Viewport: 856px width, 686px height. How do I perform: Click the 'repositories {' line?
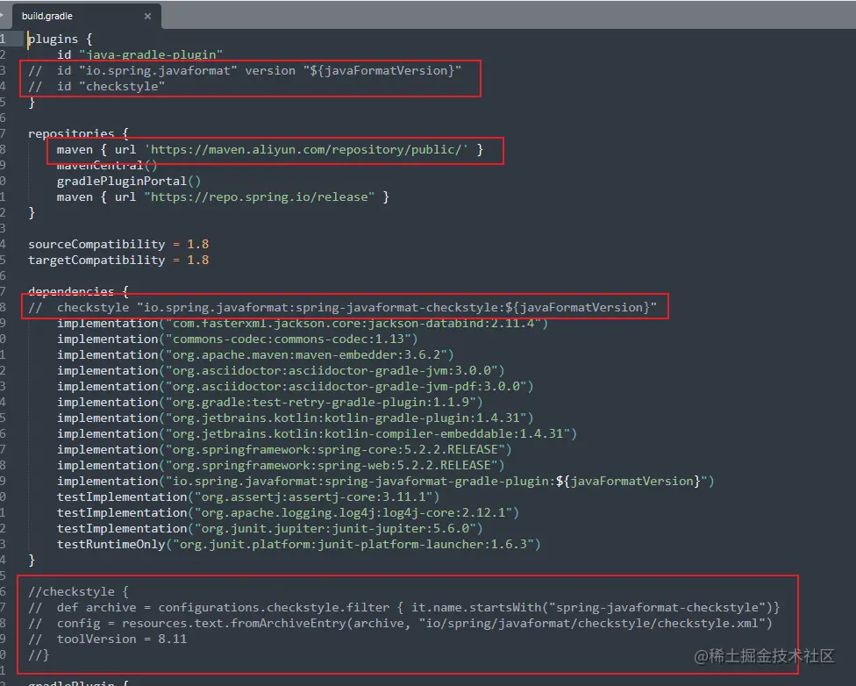coord(78,133)
